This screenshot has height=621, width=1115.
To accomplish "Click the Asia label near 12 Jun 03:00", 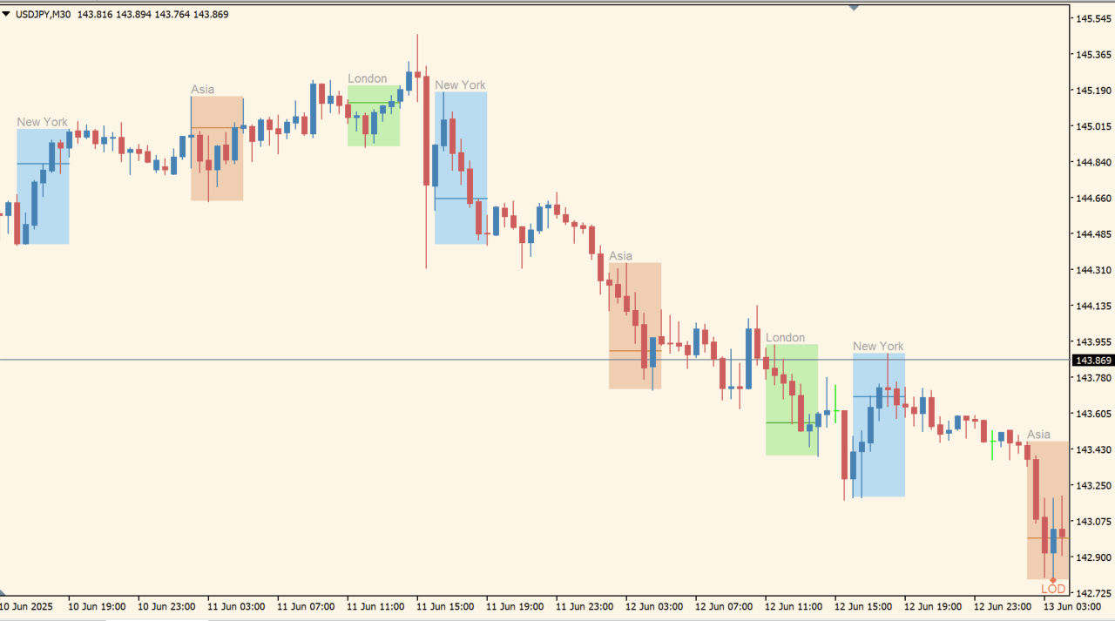I will 620,256.
